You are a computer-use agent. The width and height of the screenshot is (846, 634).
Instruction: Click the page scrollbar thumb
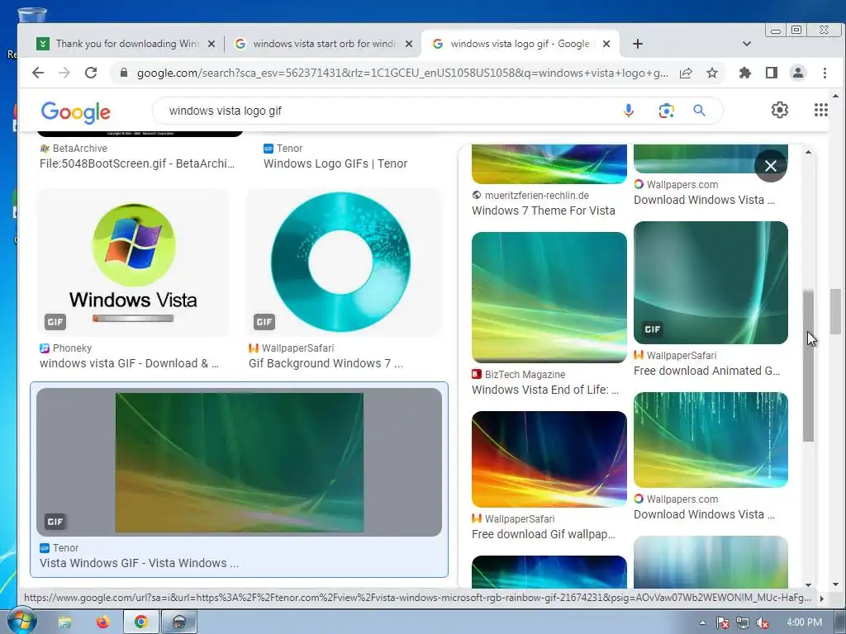(x=835, y=311)
